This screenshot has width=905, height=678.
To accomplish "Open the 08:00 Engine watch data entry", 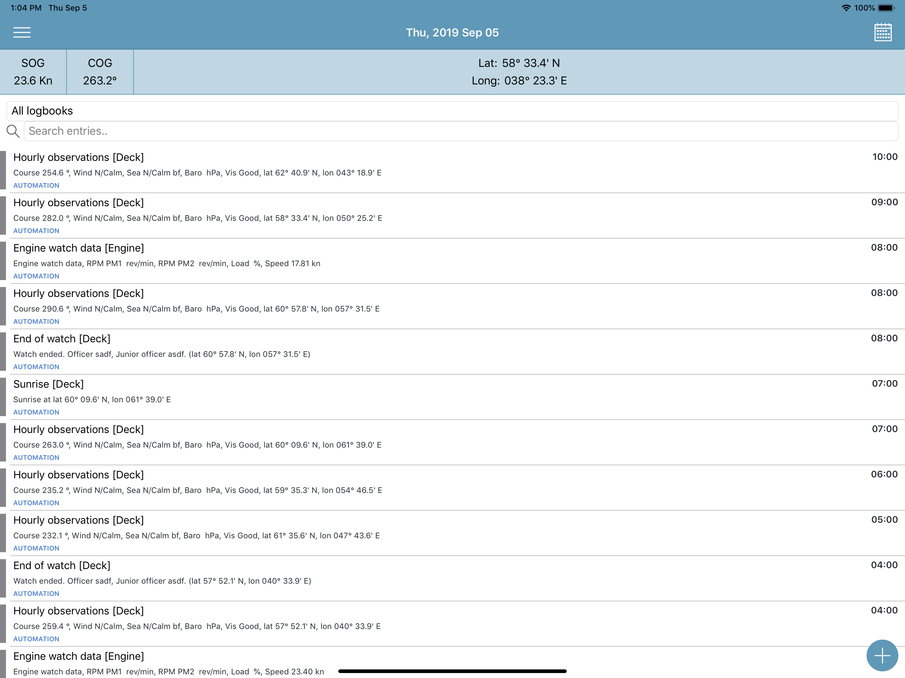I will [x=452, y=261].
